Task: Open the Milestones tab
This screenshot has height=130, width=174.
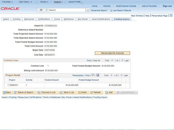Action: (69, 19)
